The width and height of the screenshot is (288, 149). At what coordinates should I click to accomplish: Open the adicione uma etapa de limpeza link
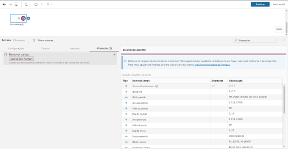[x=213, y=65]
